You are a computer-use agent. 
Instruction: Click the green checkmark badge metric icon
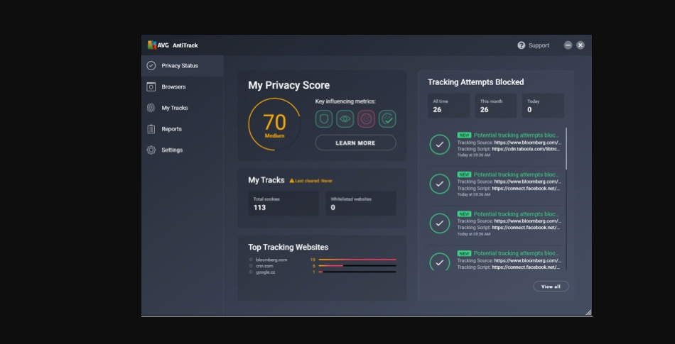(x=387, y=119)
